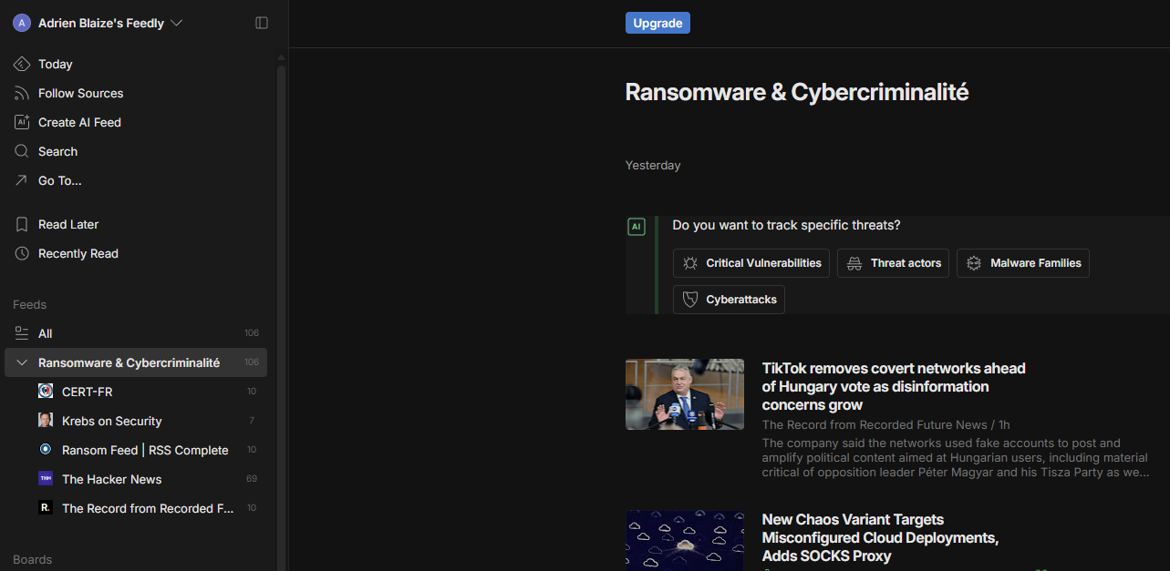Select The Hacker News feed
This screenshot has width=1170, height=571.
(111, 479)
